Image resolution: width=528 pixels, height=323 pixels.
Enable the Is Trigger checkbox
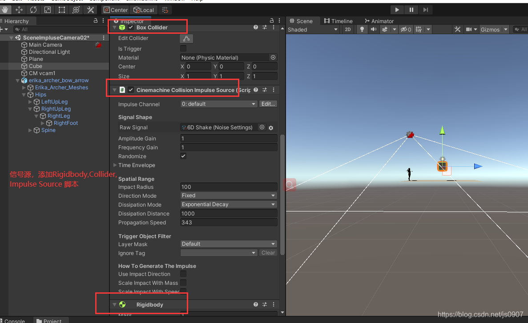[183, 48]
